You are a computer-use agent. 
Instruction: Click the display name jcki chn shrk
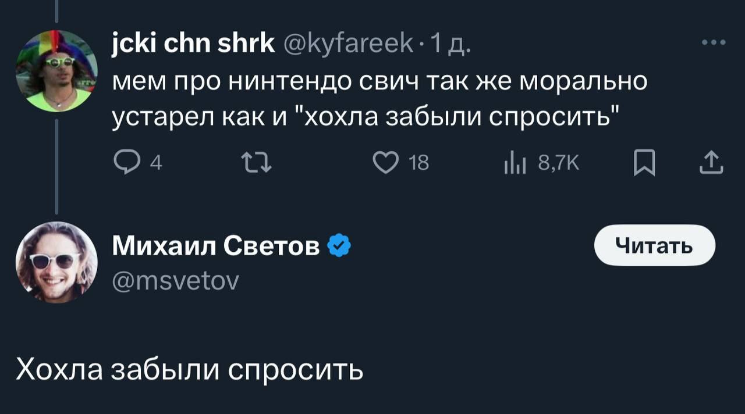click(x=193, y=44)
